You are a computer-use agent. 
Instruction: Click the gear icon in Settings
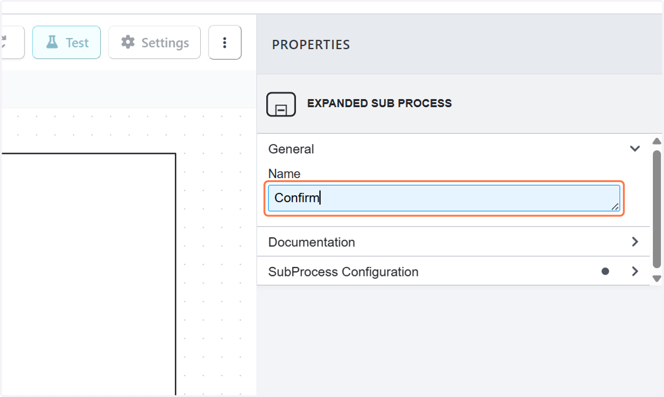[x=128, y=43]
